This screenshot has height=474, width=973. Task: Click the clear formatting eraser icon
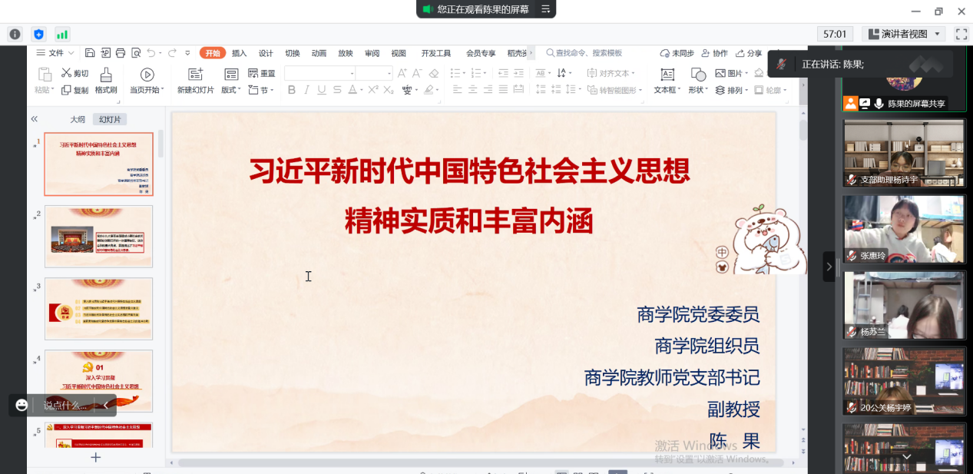(x=434, y=74)
